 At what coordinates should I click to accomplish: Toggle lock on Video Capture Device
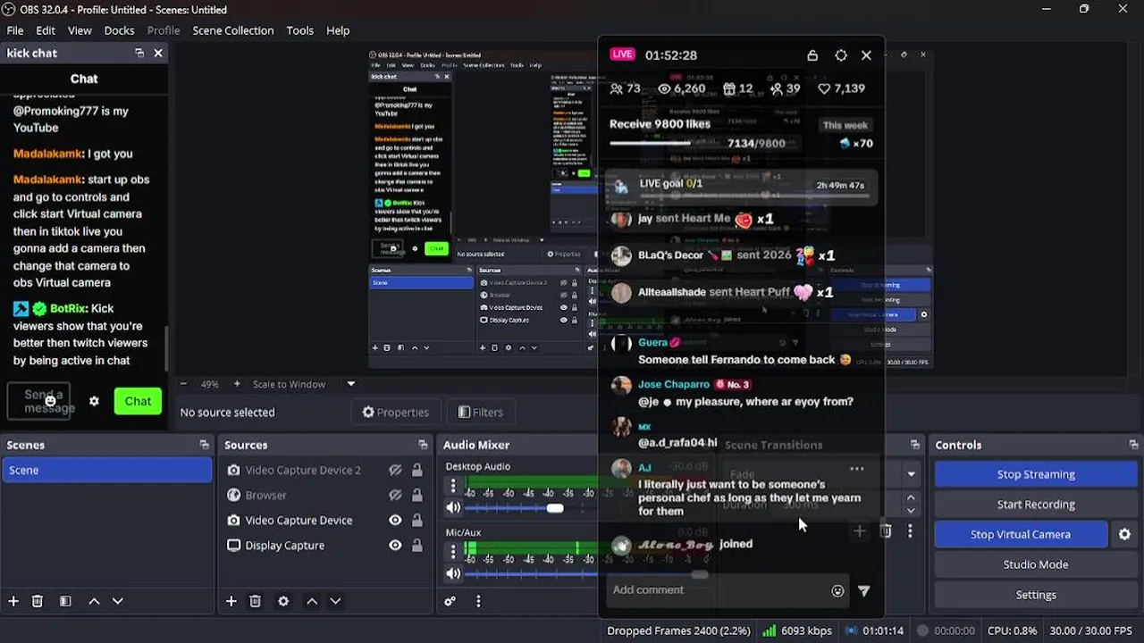417,520
